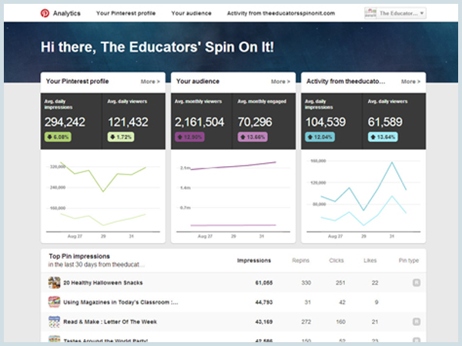
Task: Click the Top Pin impressions heading
Action: (79, 256)
